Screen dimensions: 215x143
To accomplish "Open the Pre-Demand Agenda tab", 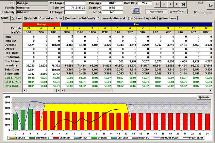I will (x=142, y=18).
